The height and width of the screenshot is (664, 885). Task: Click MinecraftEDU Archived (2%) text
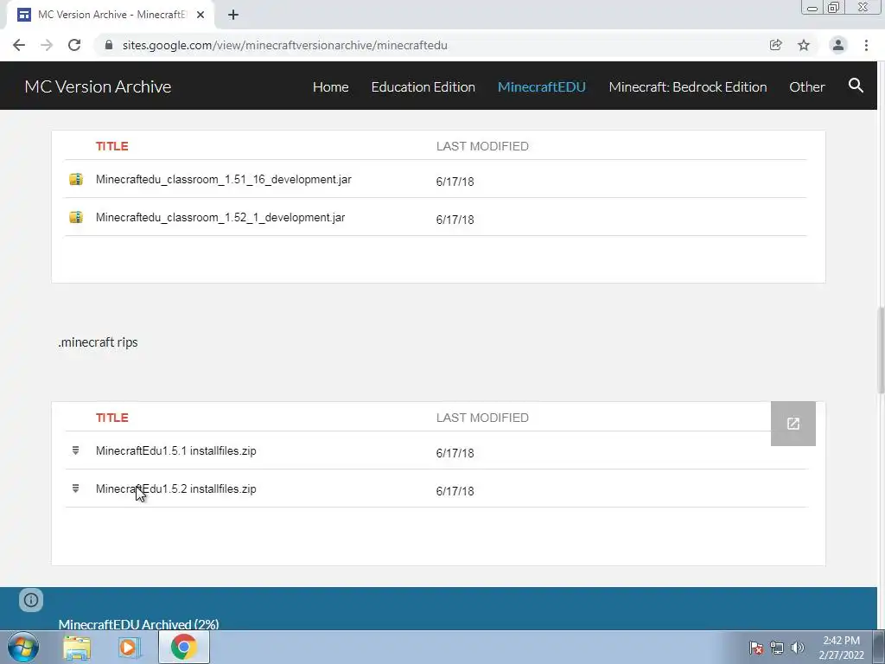click(x=138, y=624)
